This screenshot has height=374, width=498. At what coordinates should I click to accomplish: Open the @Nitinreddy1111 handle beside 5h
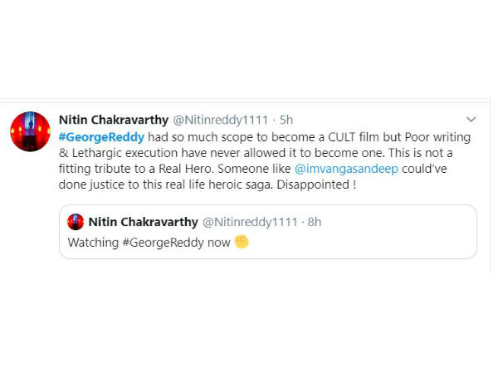click(x=221, y=120)
